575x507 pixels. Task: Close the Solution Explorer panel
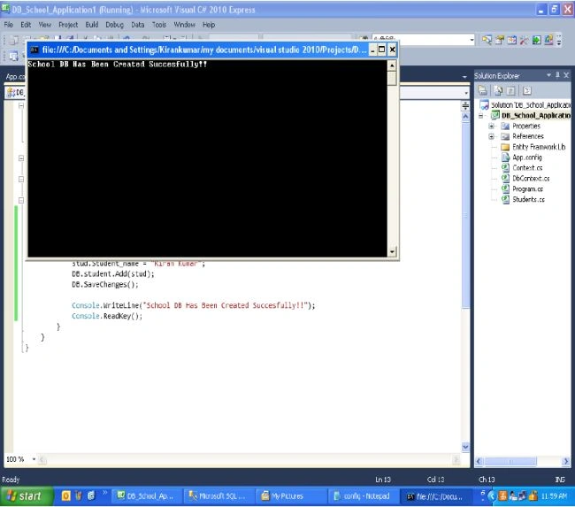[566, 75]
